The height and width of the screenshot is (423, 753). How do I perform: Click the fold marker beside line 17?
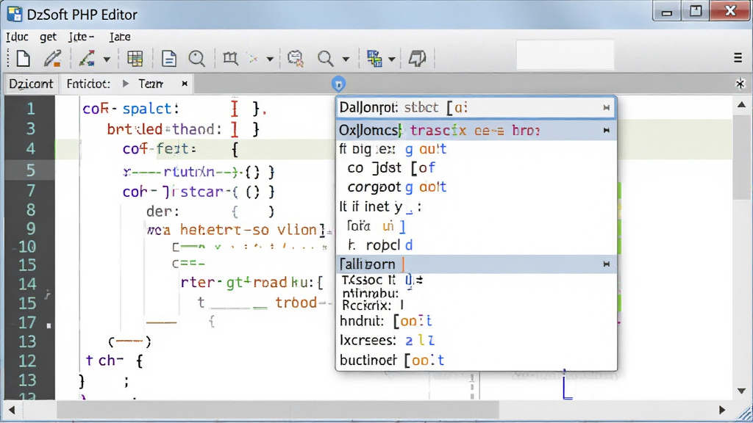click(49, 325)
